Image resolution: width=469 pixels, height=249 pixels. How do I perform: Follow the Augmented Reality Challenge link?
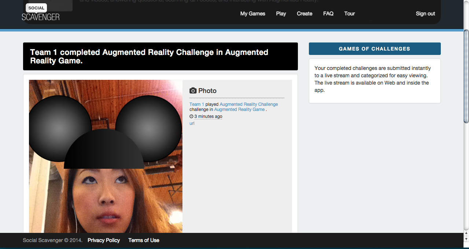tap(249, 104)
